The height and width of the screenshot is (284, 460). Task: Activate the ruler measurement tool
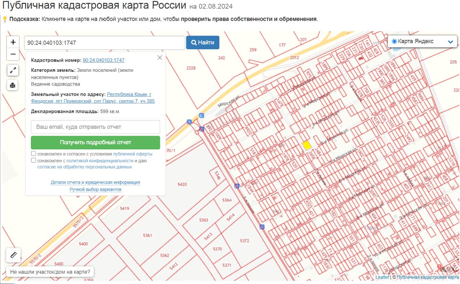[x=14, y=255]
